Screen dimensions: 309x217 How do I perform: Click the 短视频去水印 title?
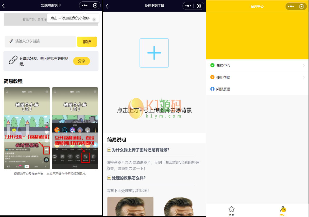(51, 5)
